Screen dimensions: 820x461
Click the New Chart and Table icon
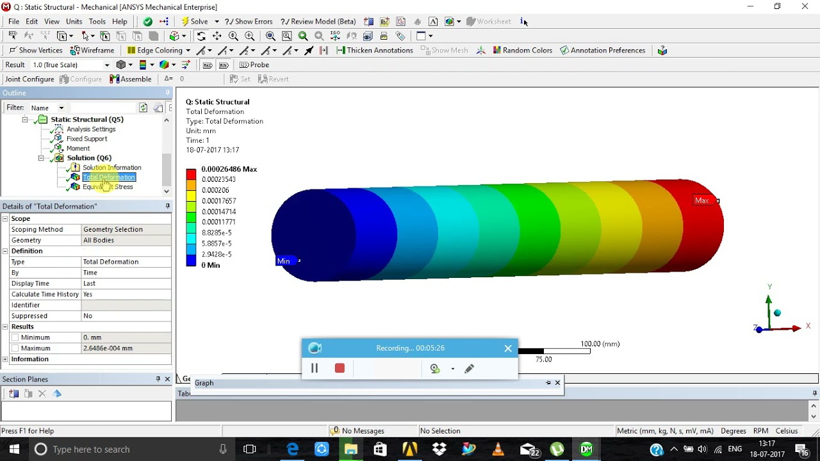[401, 21]
